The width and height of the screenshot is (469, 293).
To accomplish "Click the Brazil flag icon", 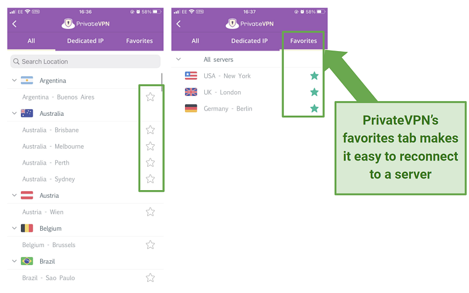I will point(27,261).
